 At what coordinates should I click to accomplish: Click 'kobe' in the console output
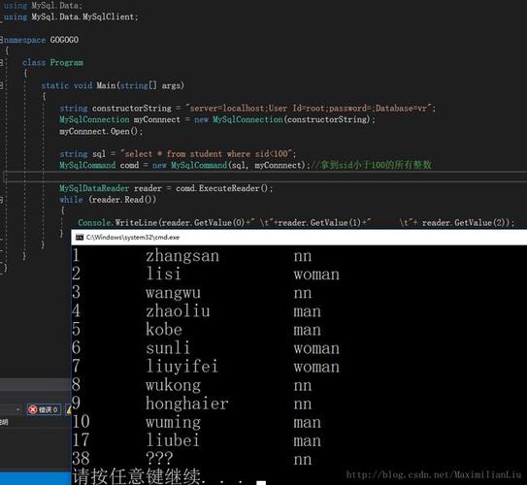[x=164, y=330]
